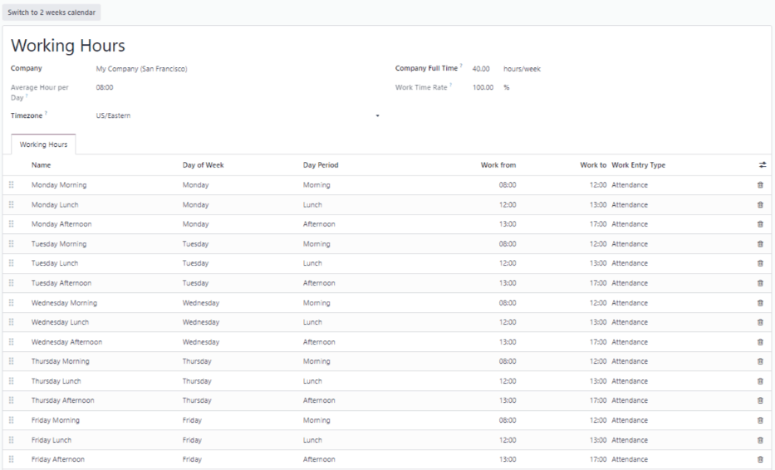Open optional columns settings icon
775x470 pixels.
pyautogui.click(x=762, y=165)
